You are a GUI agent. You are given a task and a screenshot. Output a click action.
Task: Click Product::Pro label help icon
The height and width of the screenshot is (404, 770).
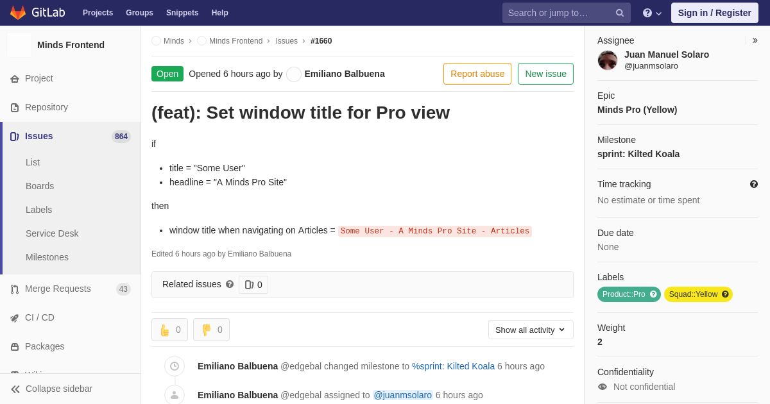pos(653,294)
